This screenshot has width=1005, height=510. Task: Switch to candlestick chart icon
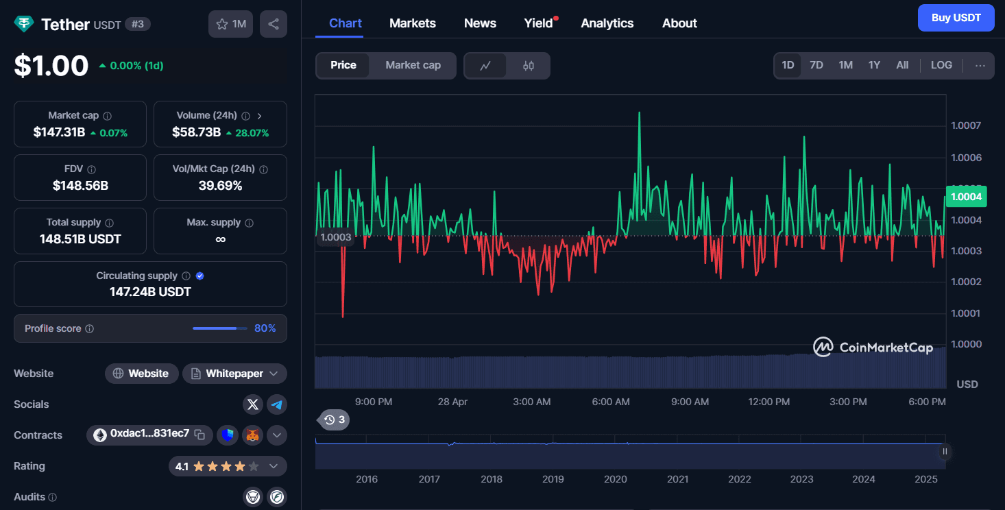(x=528, y=66)
